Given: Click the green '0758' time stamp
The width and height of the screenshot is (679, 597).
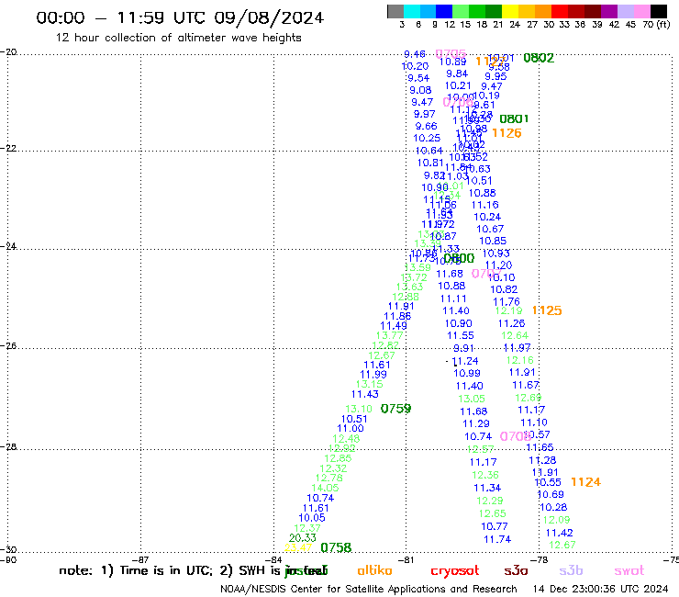Looking at the screenshot, I should point(336,547).
